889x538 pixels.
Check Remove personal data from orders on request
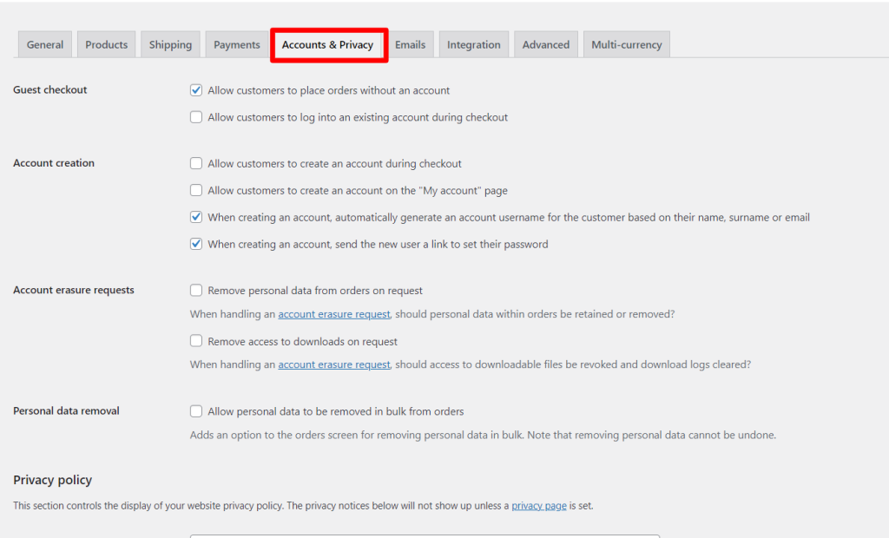196,291
